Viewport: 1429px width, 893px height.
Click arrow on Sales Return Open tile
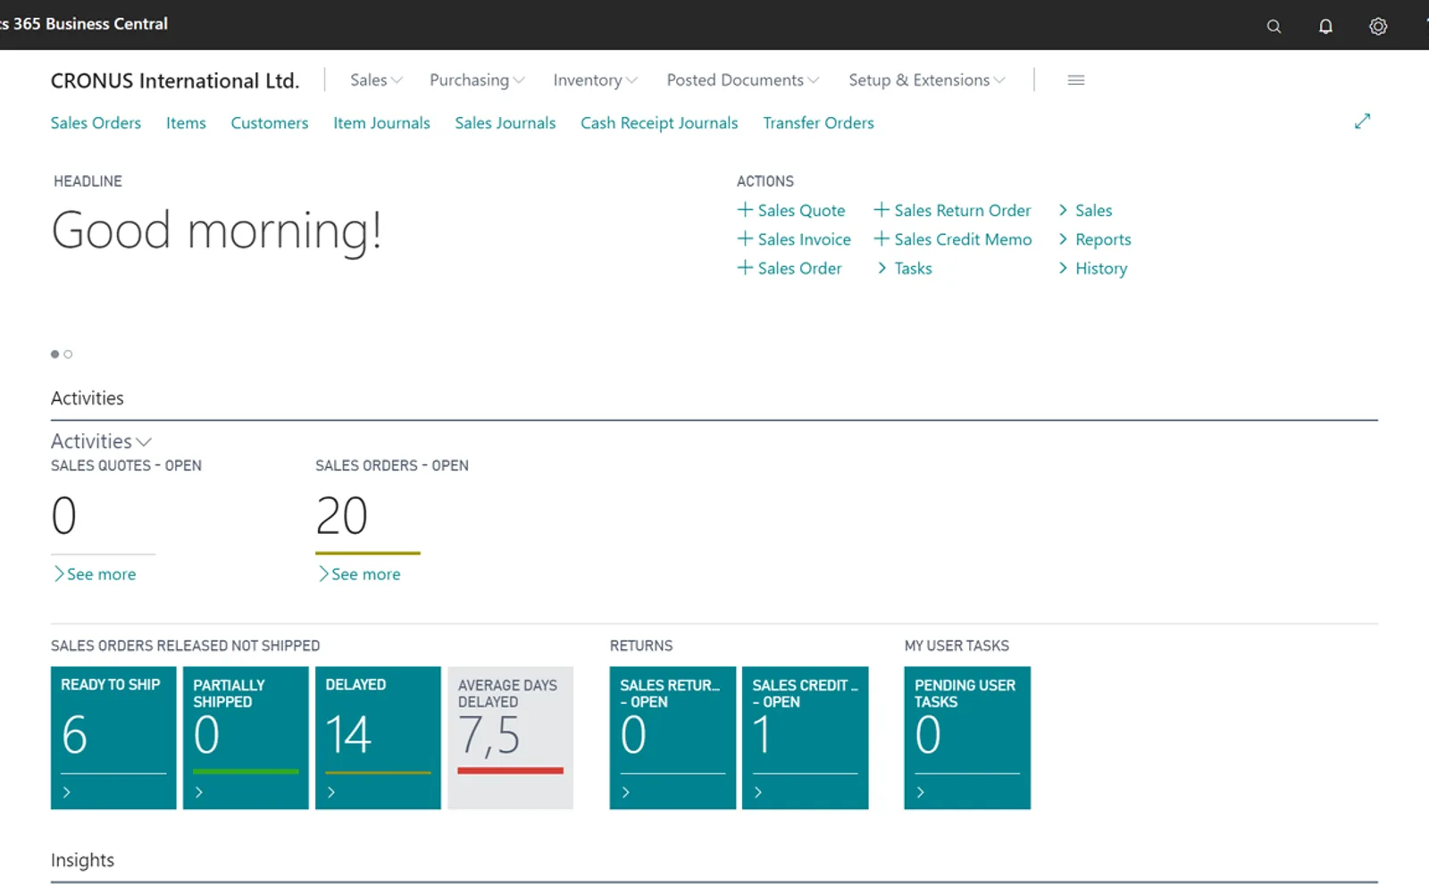(x=626, y=792)
